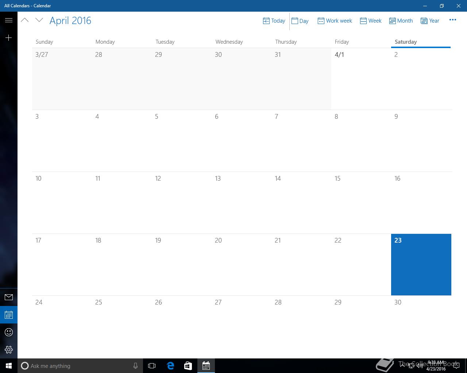
Task: Click day 2 in first week
Action: coord(421,79)
